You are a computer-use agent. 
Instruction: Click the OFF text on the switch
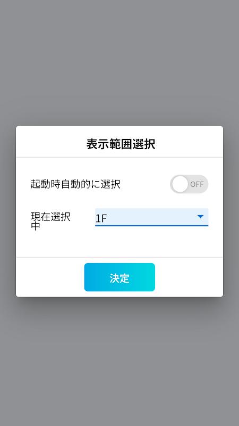coord(197,184)
